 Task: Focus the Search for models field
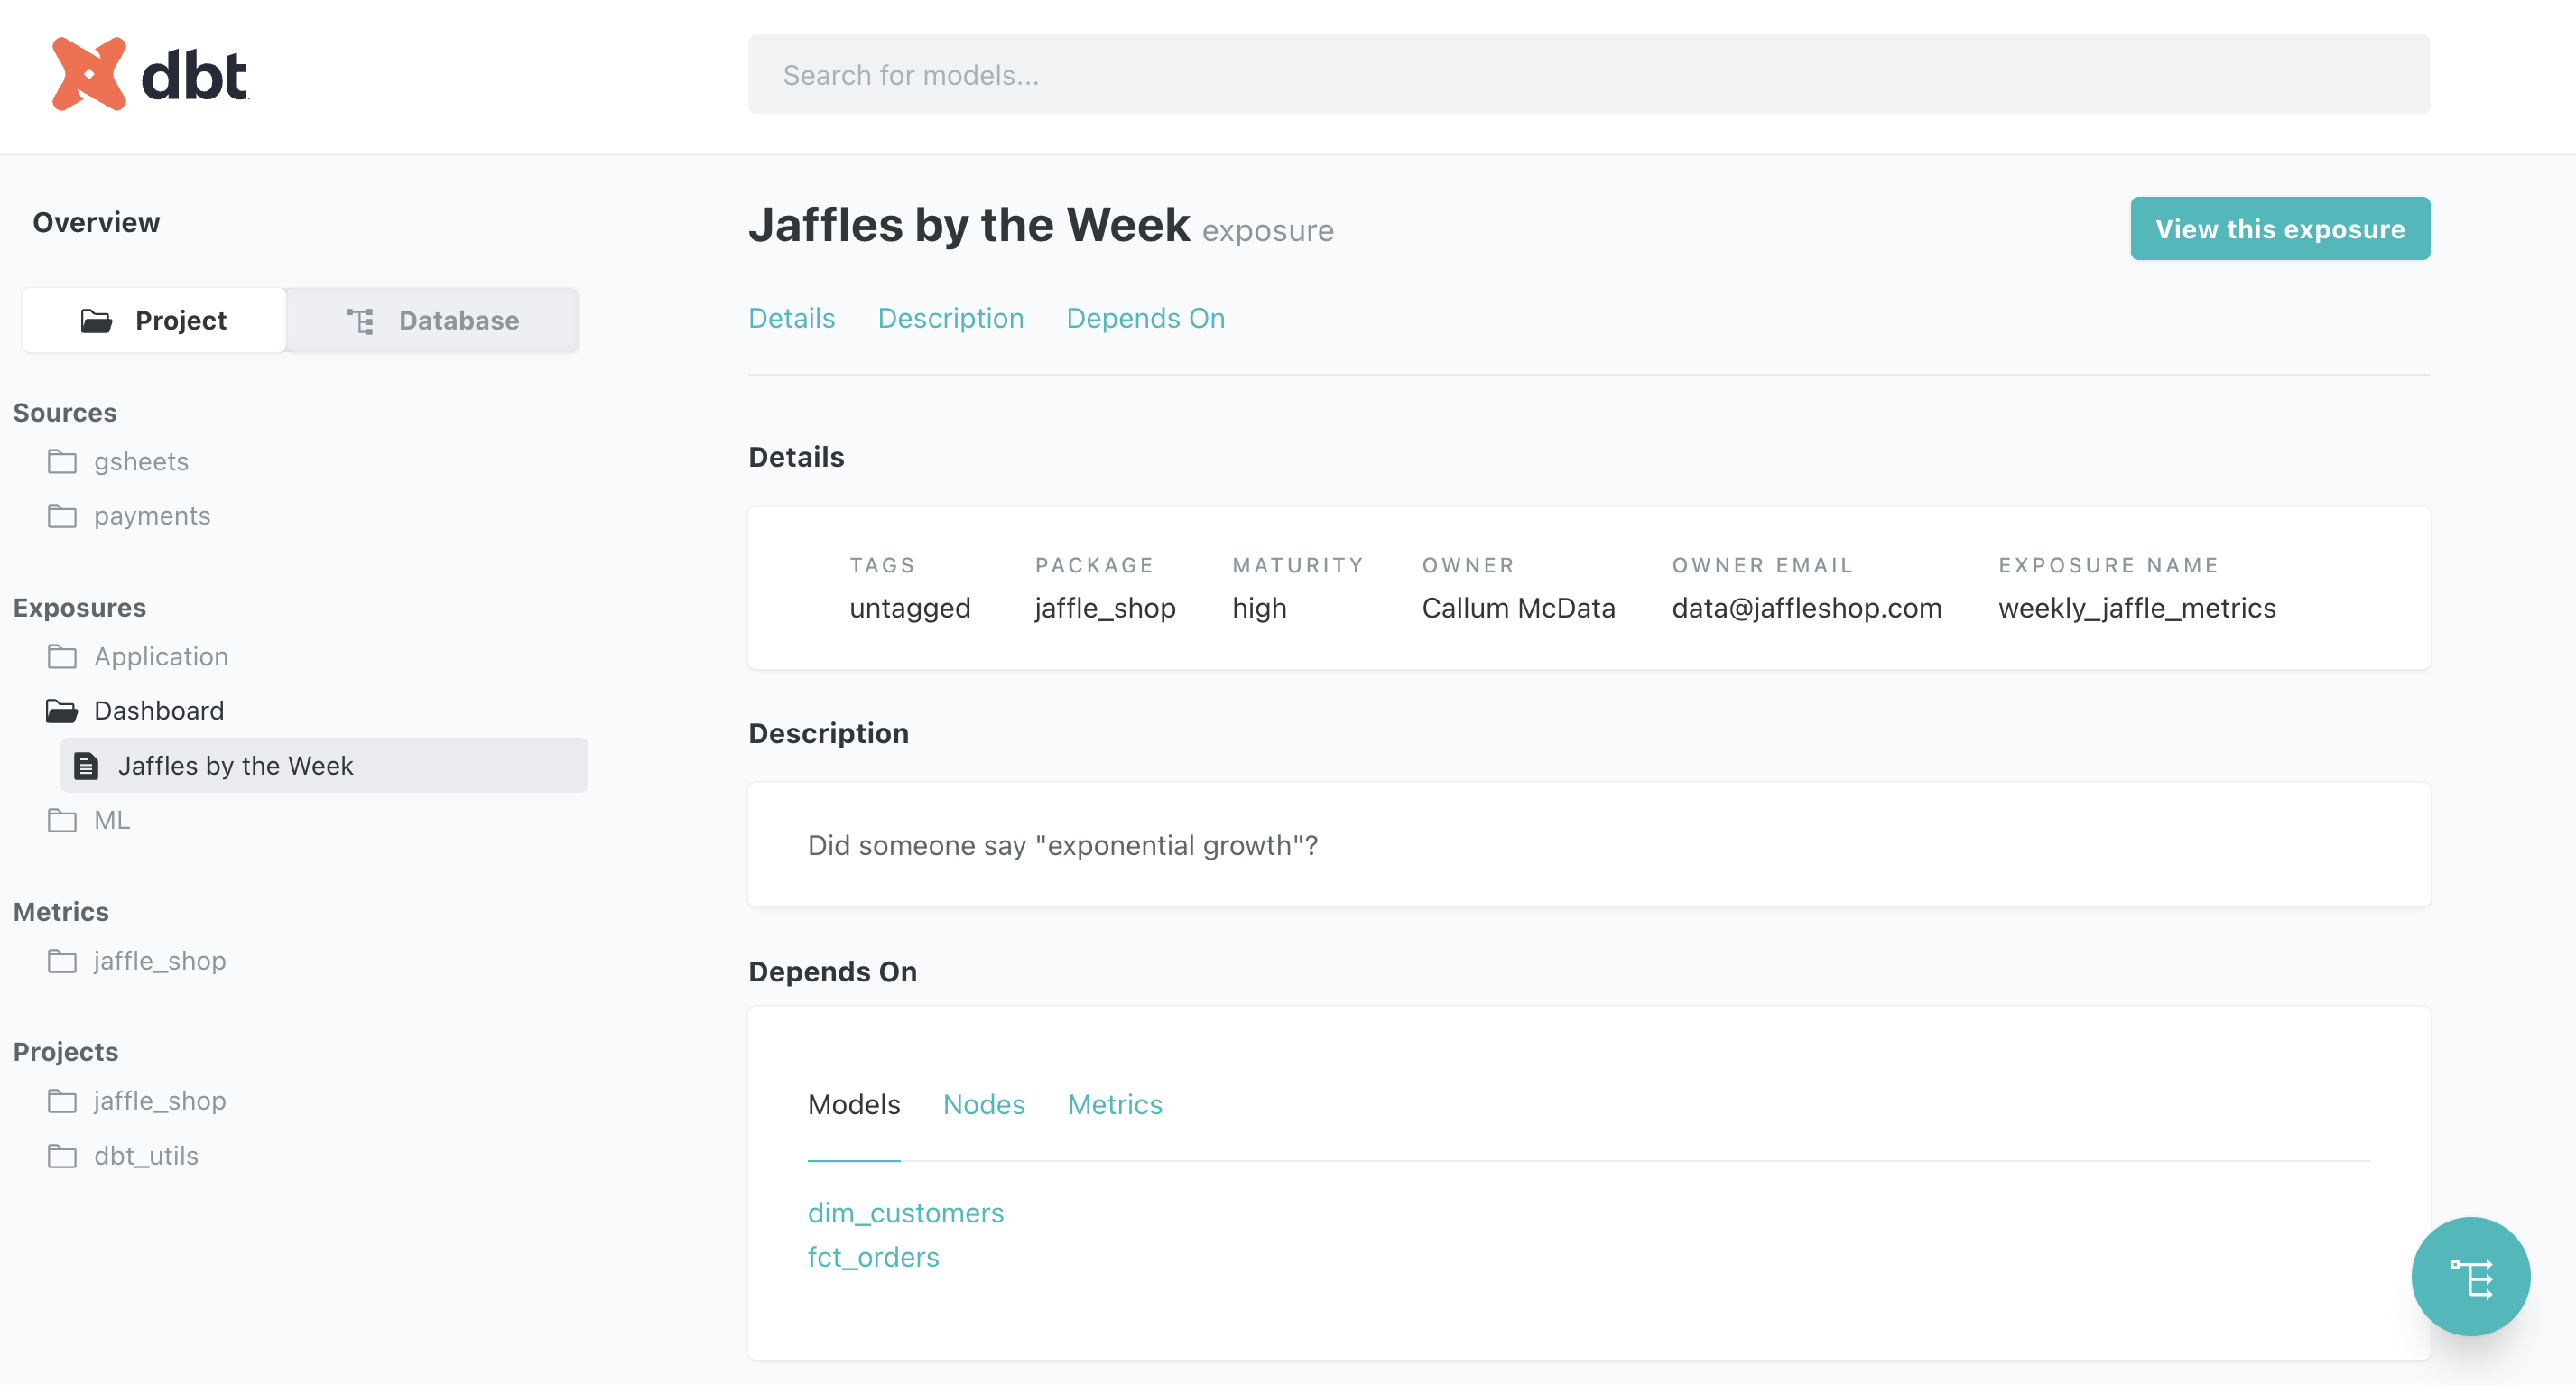1588,75
